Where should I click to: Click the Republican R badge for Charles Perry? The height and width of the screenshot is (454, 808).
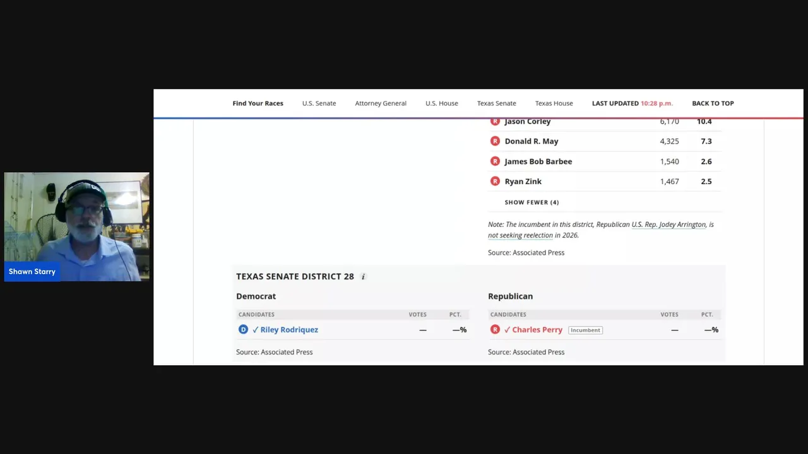[495, 330]
